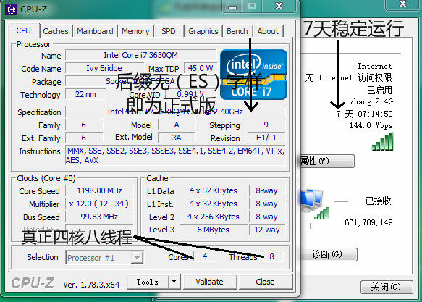Click the Validate button
The height and width of the screenshot is (302, 422).
[x=210, y=282]
